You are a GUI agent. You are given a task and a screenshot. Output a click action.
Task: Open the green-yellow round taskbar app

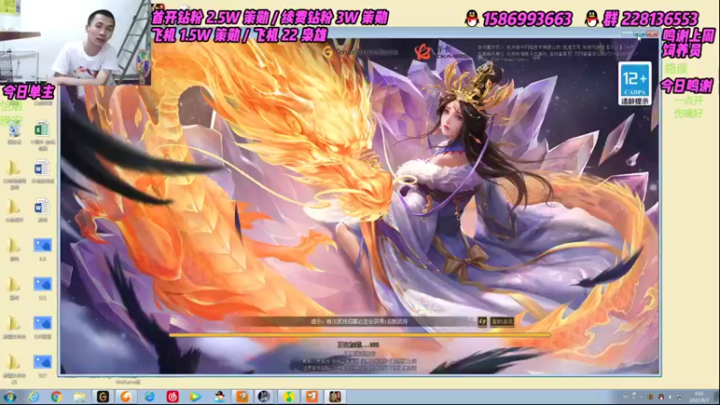(x=288, y=397)
